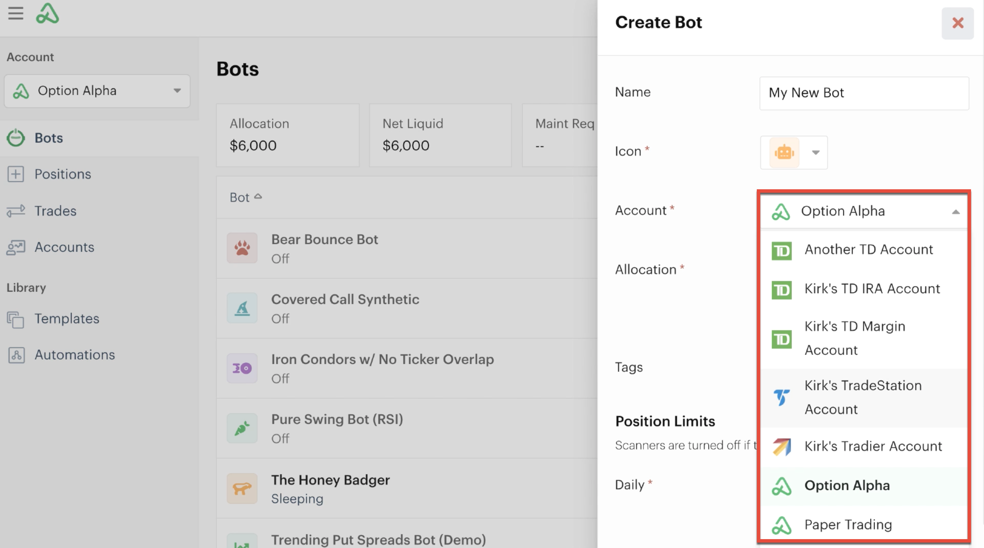The width and height of the screenshot is (984, 548).
Task: Open the sidebar Account selector dropdown
Action: pyautogui.click(x=97, y=91)
